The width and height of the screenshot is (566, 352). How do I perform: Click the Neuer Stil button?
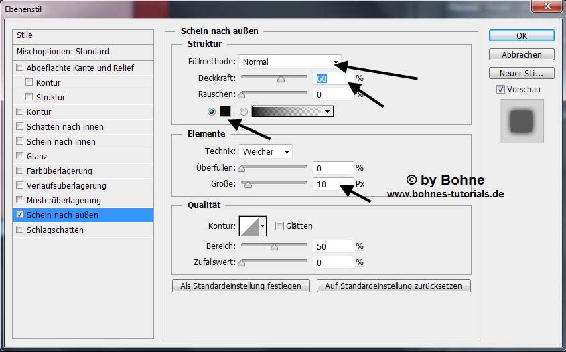pos(521,73)
